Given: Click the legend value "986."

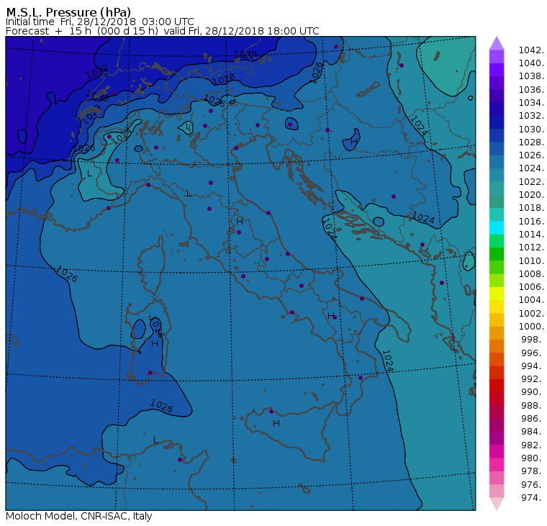Looking at the screenshot, I should 533,419.
